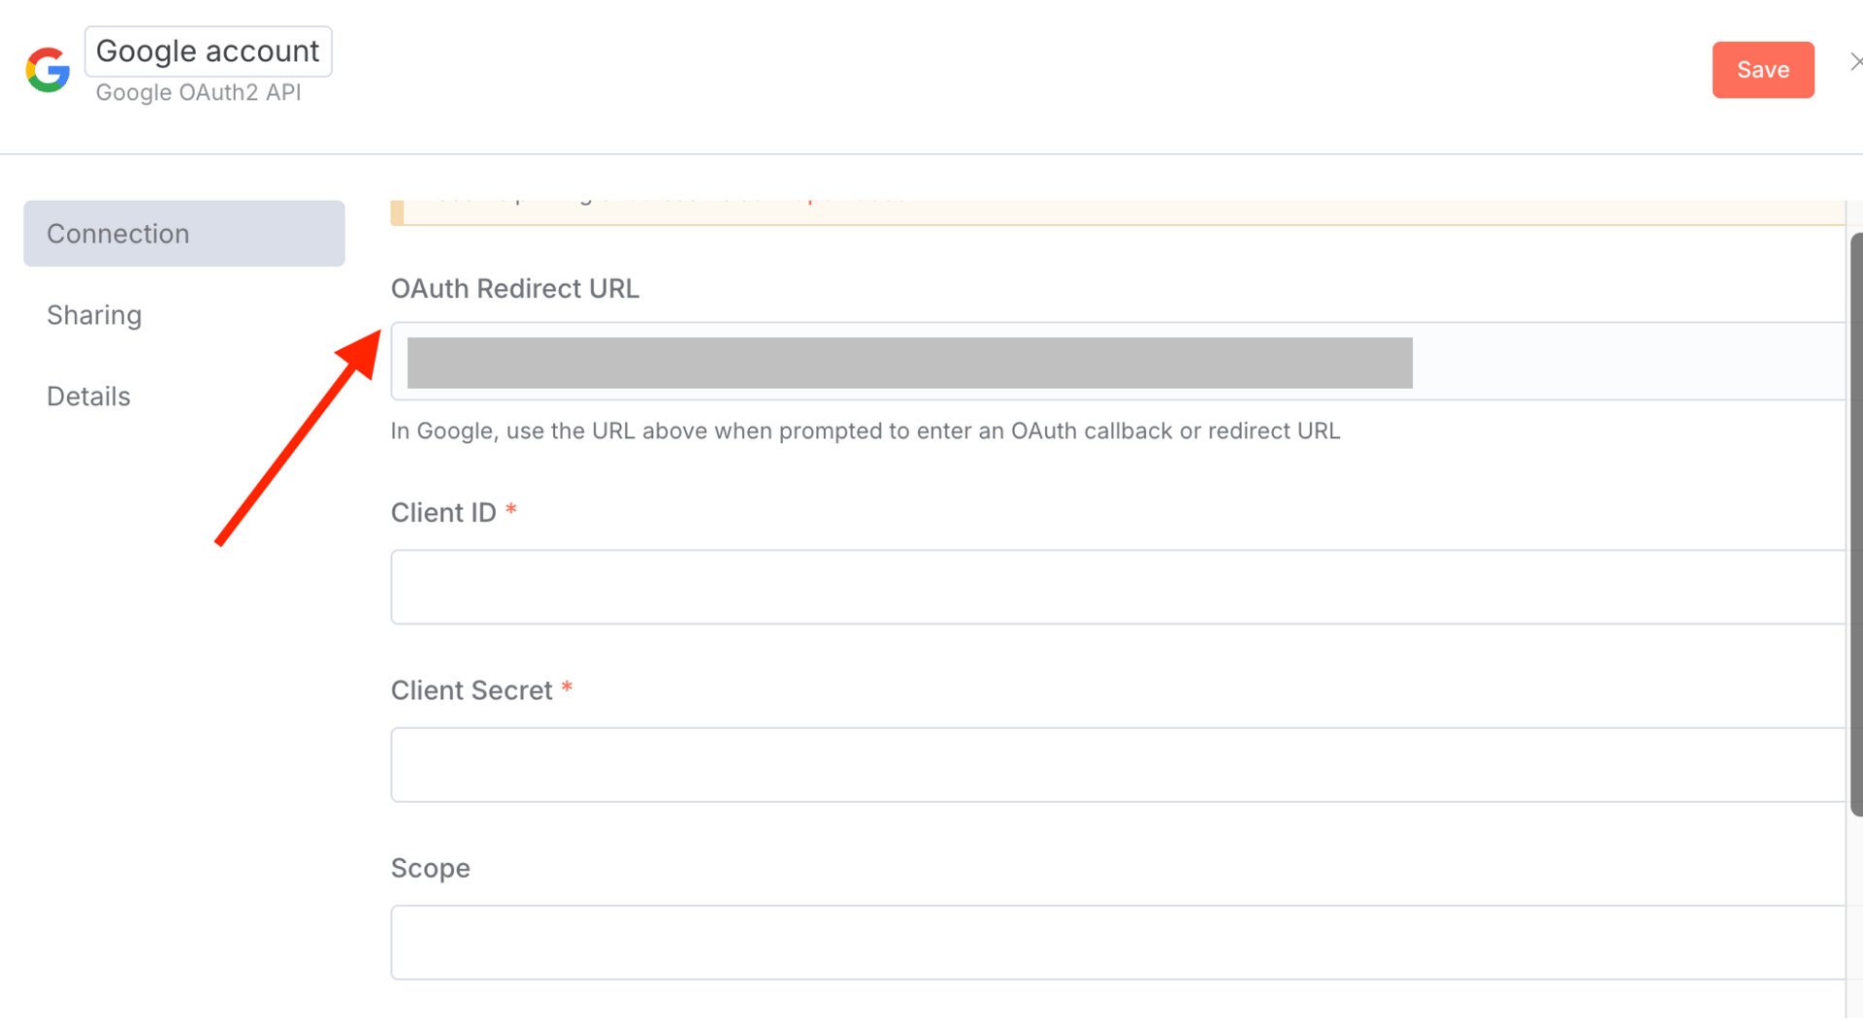
Task: Focus the Client Secret input field
Action: click(x=1118, y=764)
